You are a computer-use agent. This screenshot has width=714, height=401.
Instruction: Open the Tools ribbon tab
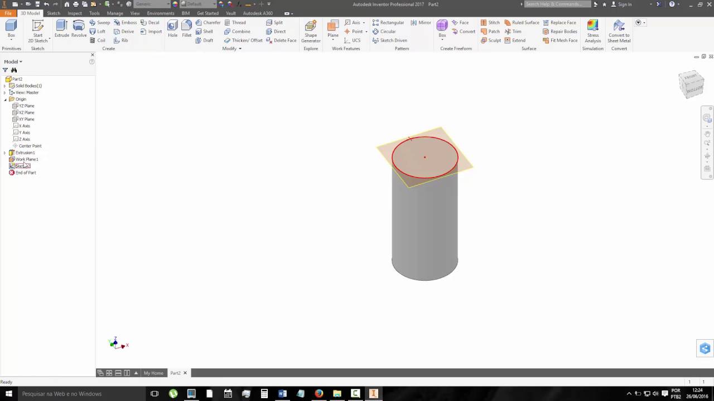coord(94,13)
